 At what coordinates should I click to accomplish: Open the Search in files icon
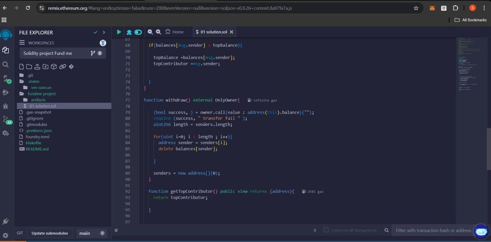coord(5,64)
